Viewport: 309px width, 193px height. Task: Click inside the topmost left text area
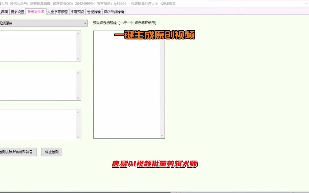[x=38, y=46]
